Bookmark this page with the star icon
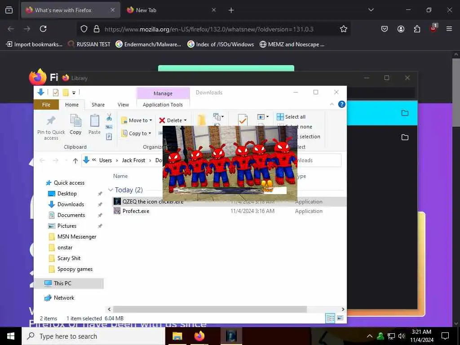Viewport: 460px width, 345px height. click(x=344, y=29)
